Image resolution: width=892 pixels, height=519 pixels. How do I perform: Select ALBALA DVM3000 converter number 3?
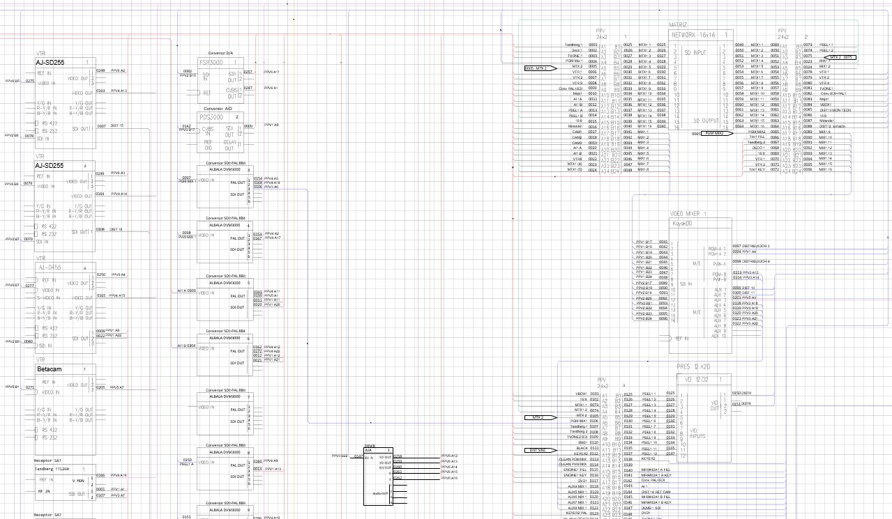[x=225, y=169]
